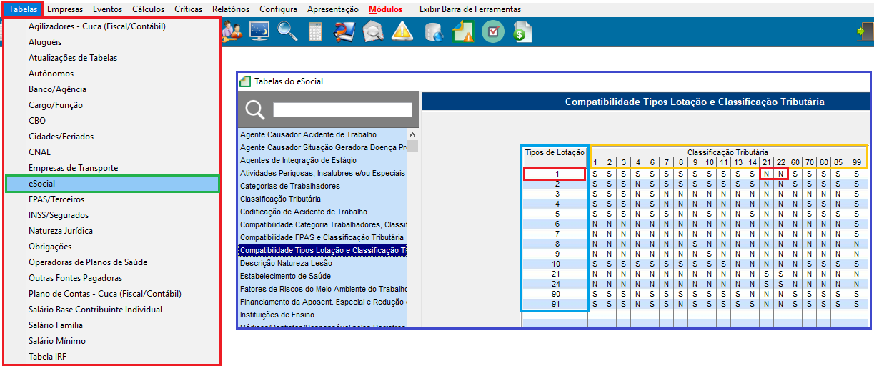
Task: Open the Configura menu
Action: click(x=278, y=9)
